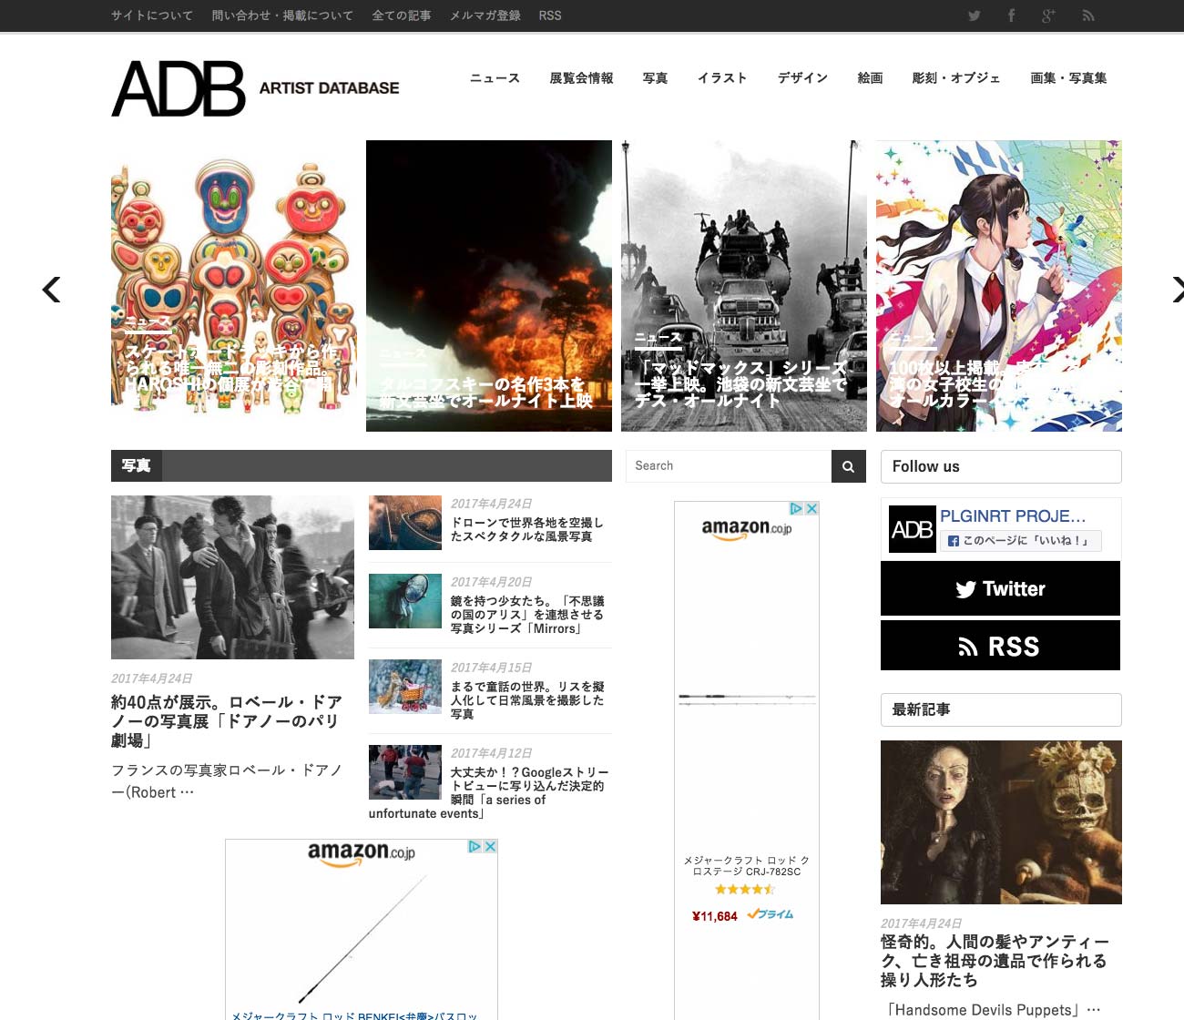Go to 彫刻・オブジェ category
This screenshot has height=1020, width=1184.
coord(956,78)
